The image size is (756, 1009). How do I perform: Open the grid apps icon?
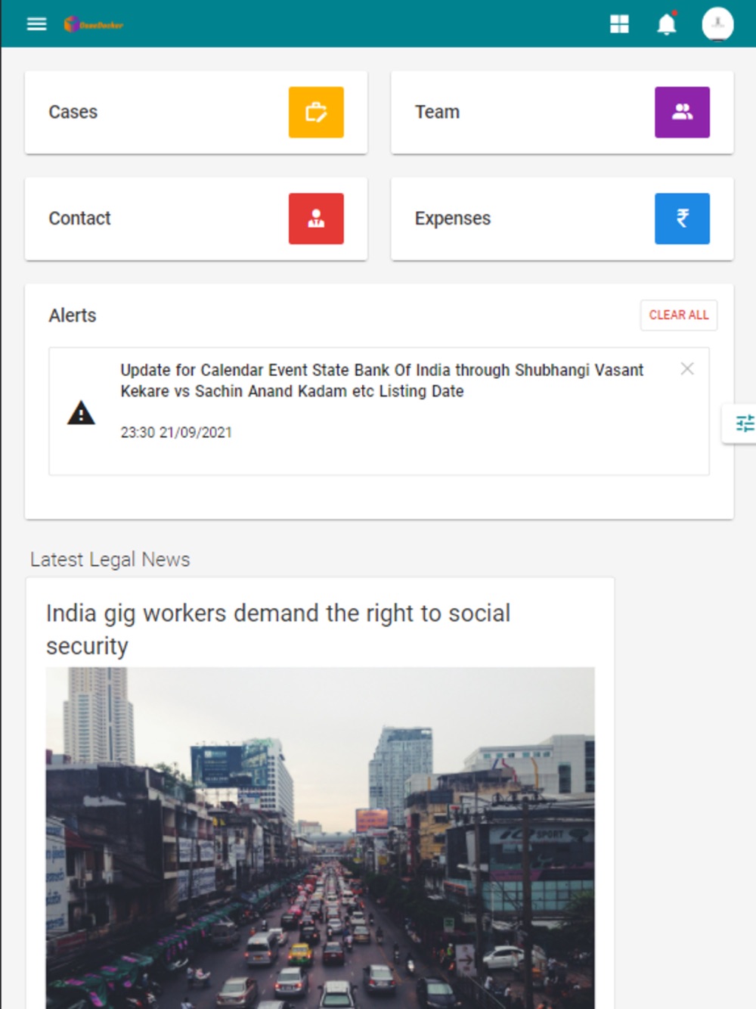(x=619, y=24)
